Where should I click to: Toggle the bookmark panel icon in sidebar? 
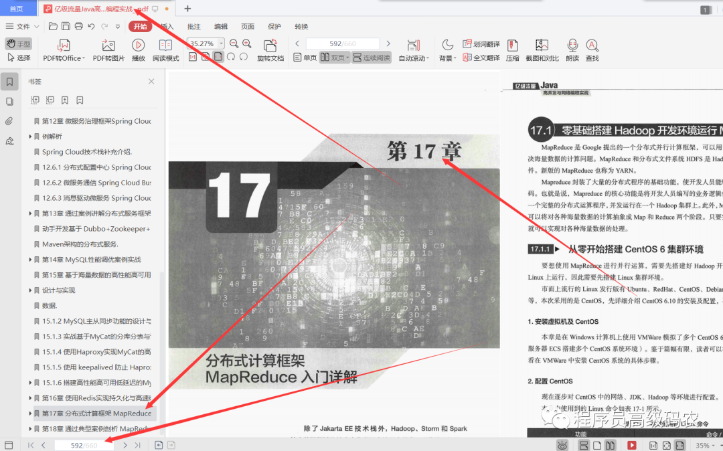click(9, 82)
